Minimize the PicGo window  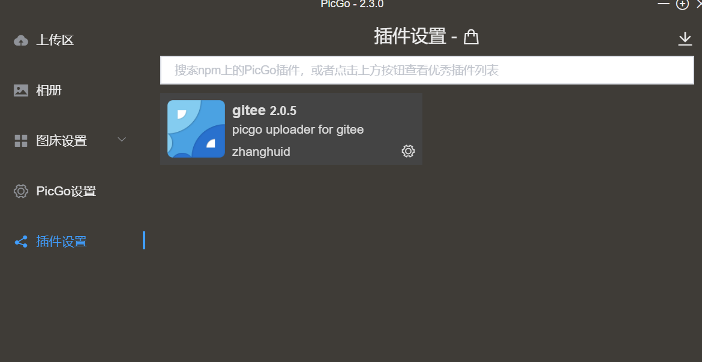click(664, 3)
